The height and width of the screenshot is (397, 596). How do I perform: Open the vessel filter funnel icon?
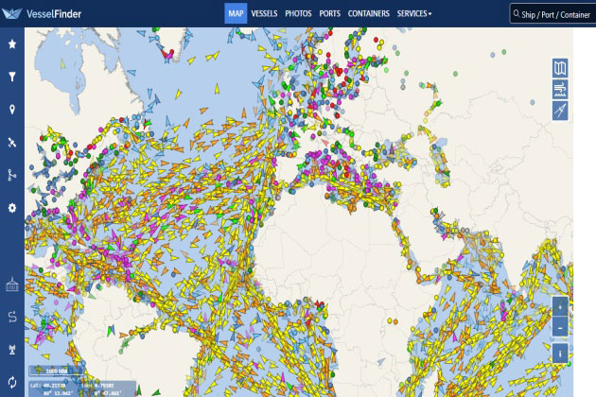[12, 78]
